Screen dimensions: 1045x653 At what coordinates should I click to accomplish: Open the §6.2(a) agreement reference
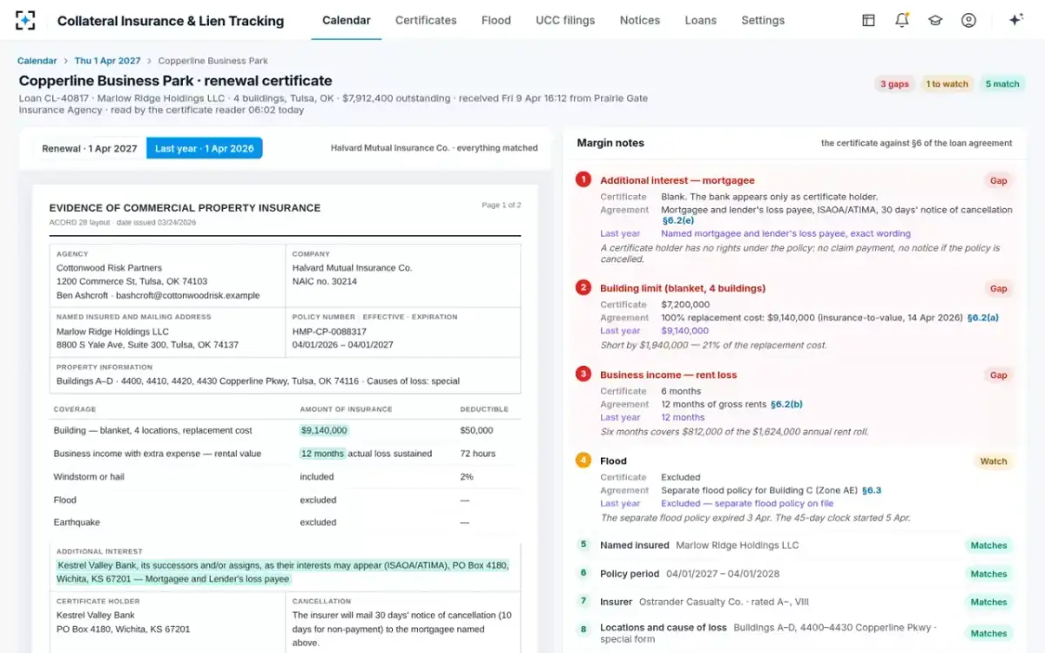[x=983, y=318]
